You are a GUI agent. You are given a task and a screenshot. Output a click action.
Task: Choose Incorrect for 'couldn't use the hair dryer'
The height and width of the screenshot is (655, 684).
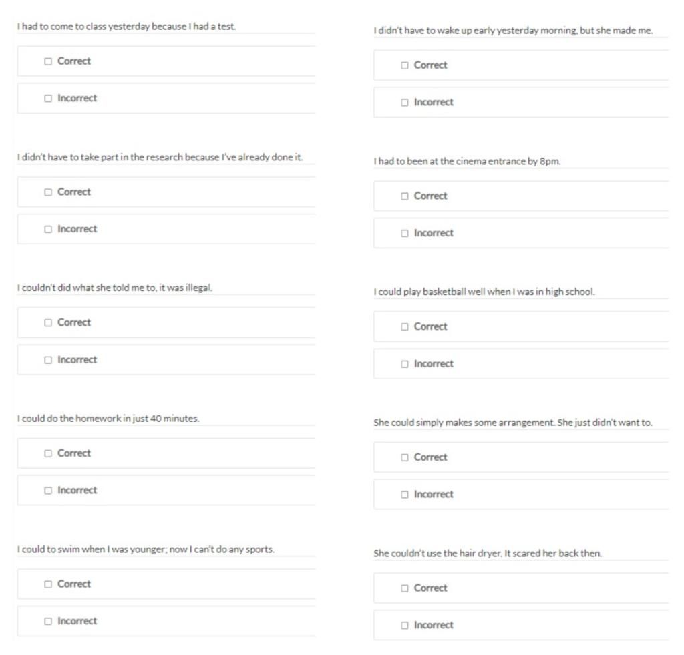[405, 626]
